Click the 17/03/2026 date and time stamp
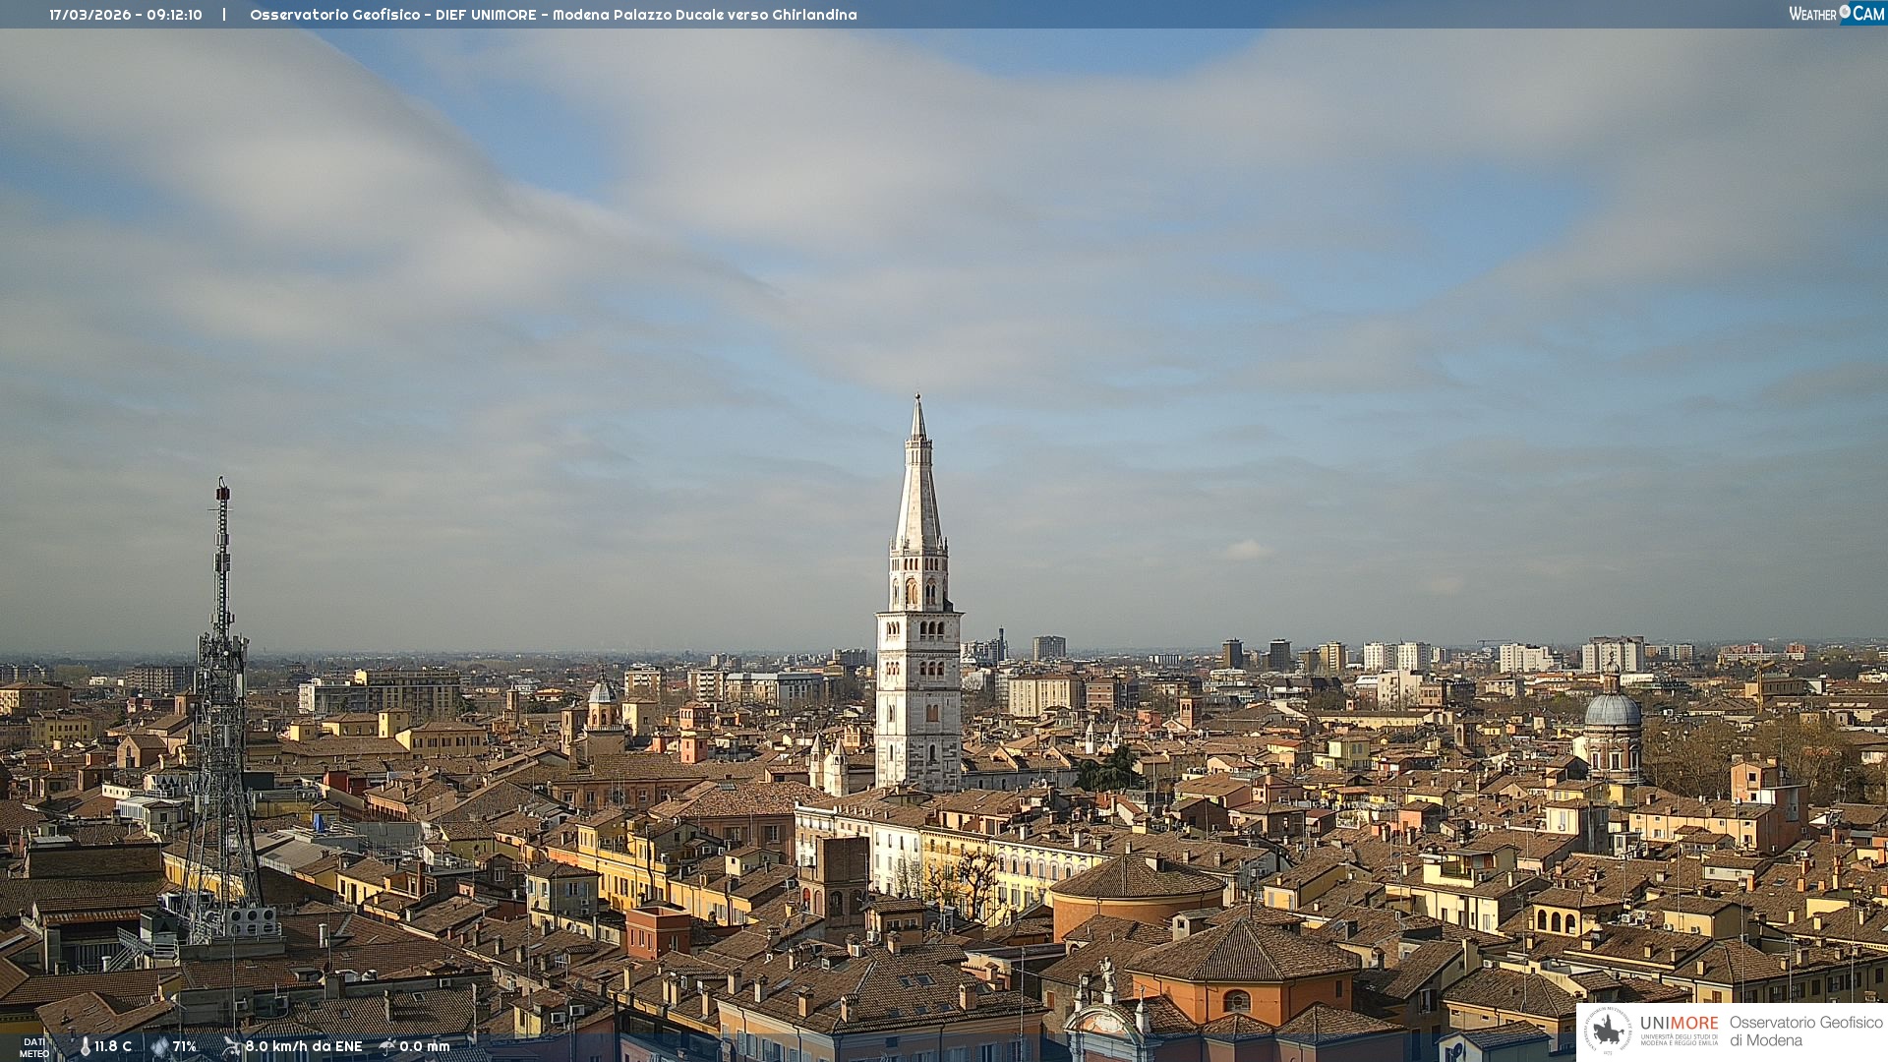Screen dimensions: 1888x1062 [126, 15]
